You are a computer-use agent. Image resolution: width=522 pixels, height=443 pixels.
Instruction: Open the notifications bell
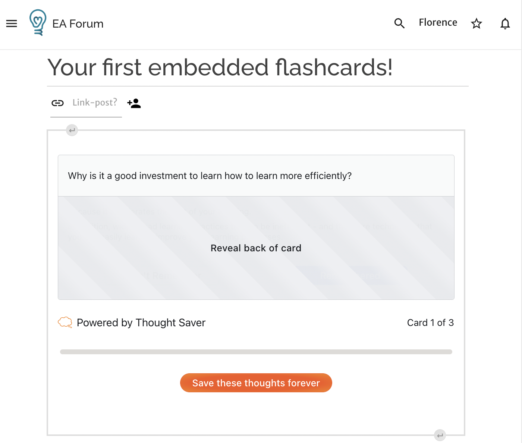pos(505,23)
